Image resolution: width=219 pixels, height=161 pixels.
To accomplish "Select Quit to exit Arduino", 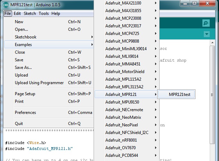I will point(19,124).
